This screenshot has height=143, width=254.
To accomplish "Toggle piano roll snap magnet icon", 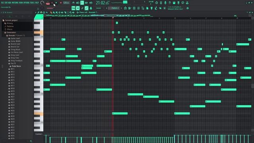I will pyautogui.click(x=41, y=12).
